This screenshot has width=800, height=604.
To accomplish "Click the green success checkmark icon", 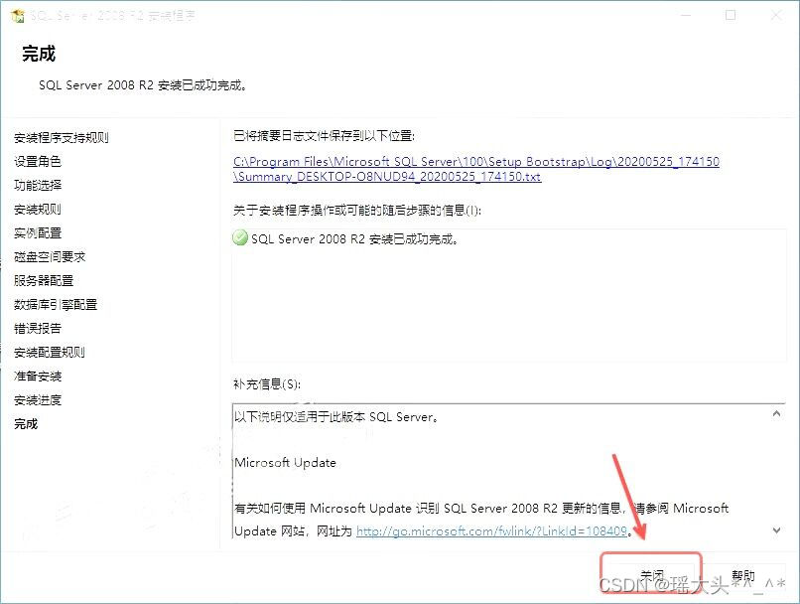I will 240,237.
